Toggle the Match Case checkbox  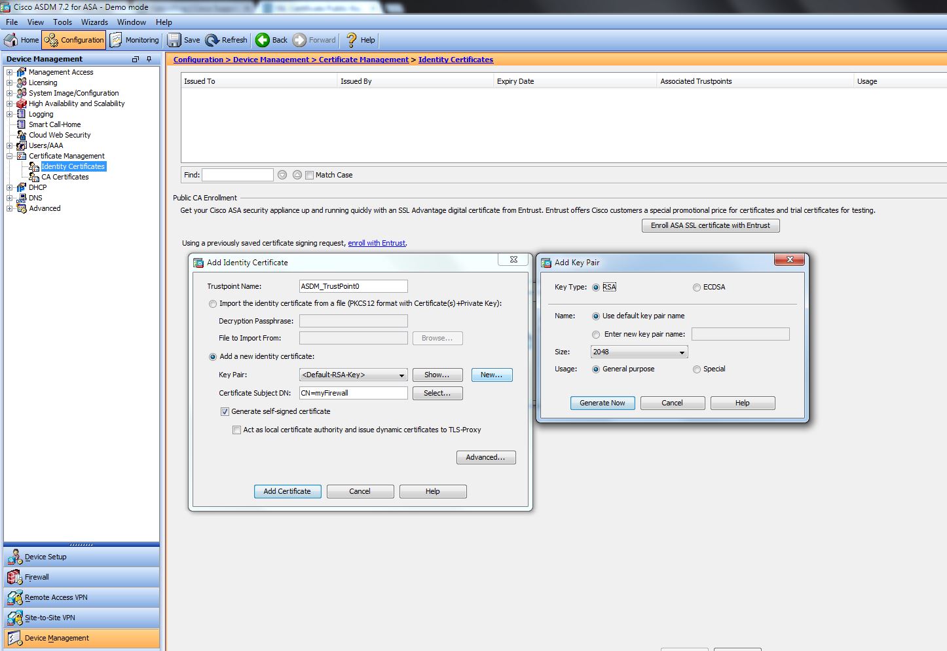coord(310,175)
